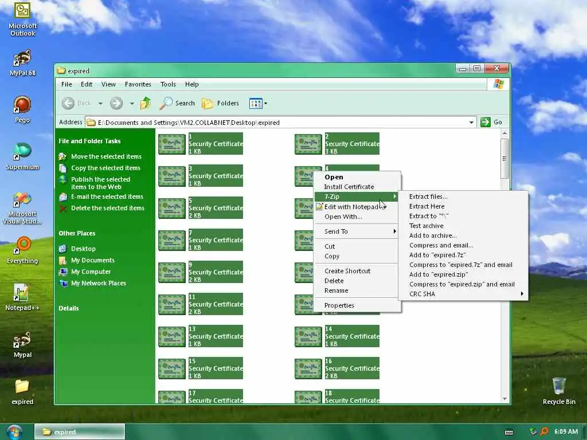This screenshot has height=440, width=587.
Task: Open Microsoft Visual Studio shortcut
Action: [22, 207]
